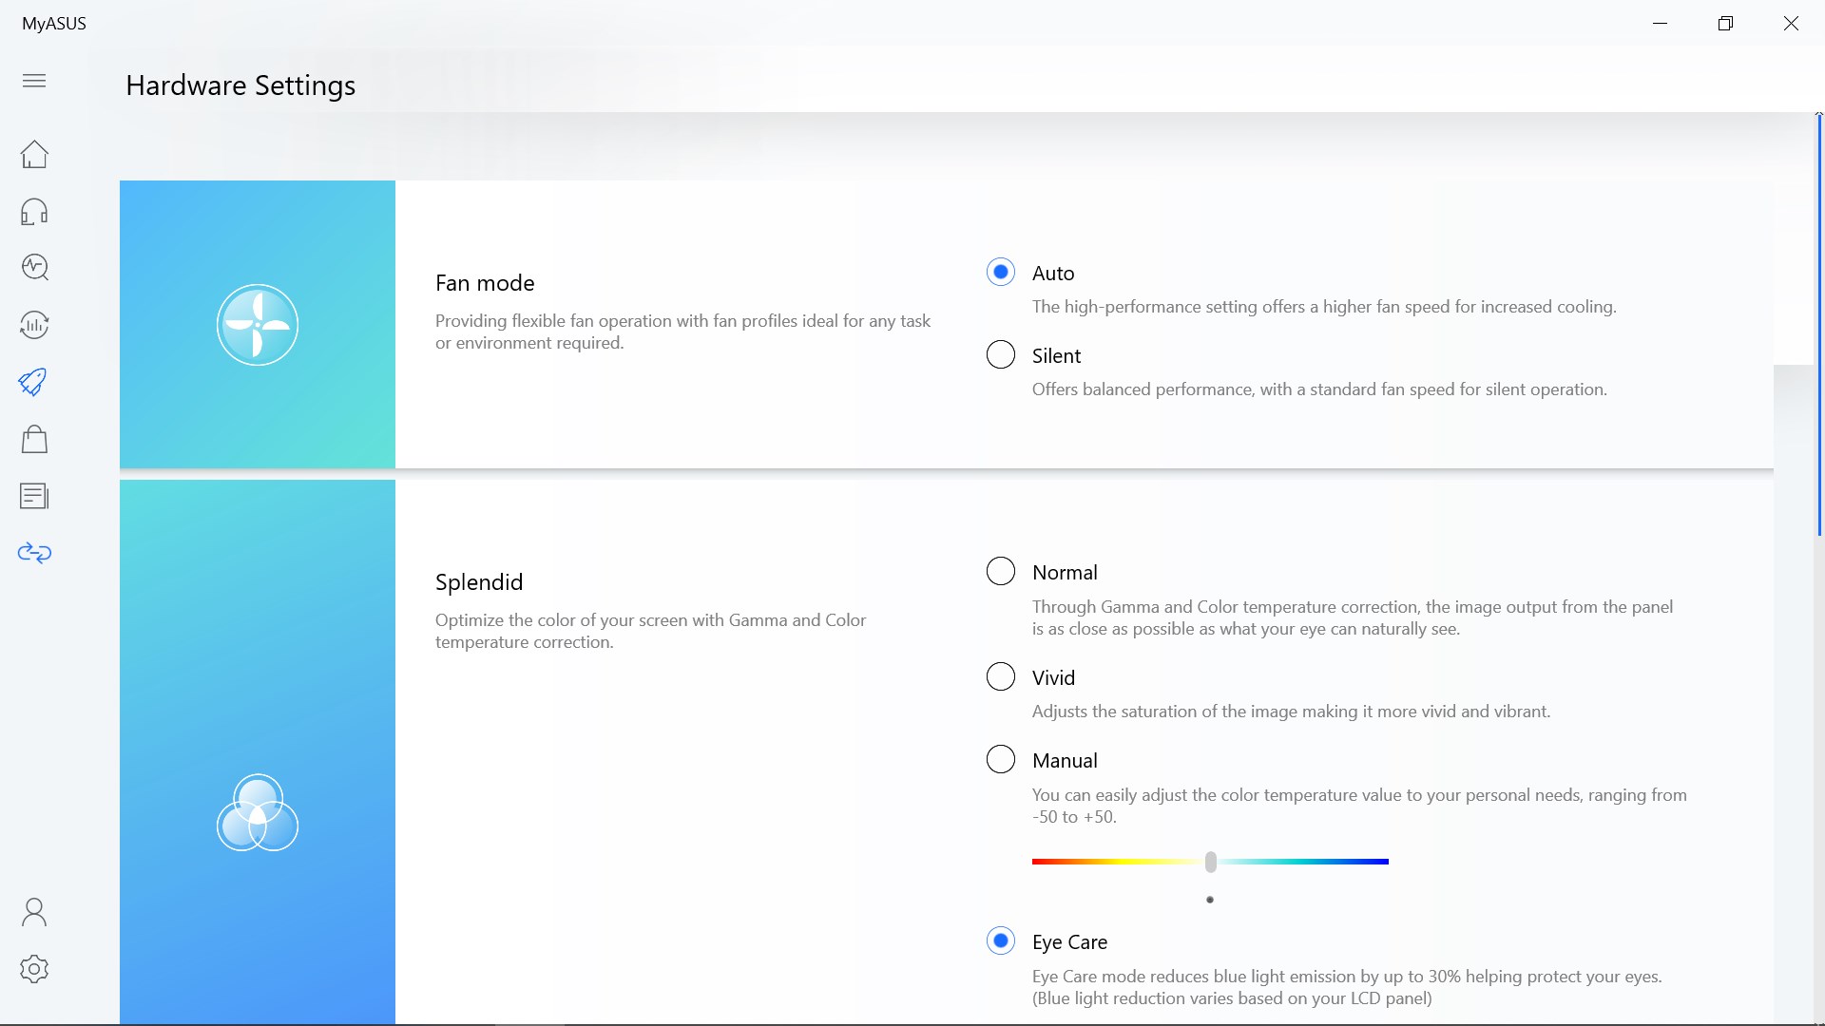Open Customer Support headset icon

34,211
